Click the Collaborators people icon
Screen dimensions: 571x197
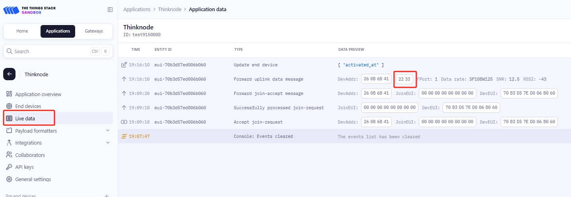point(9,155)
